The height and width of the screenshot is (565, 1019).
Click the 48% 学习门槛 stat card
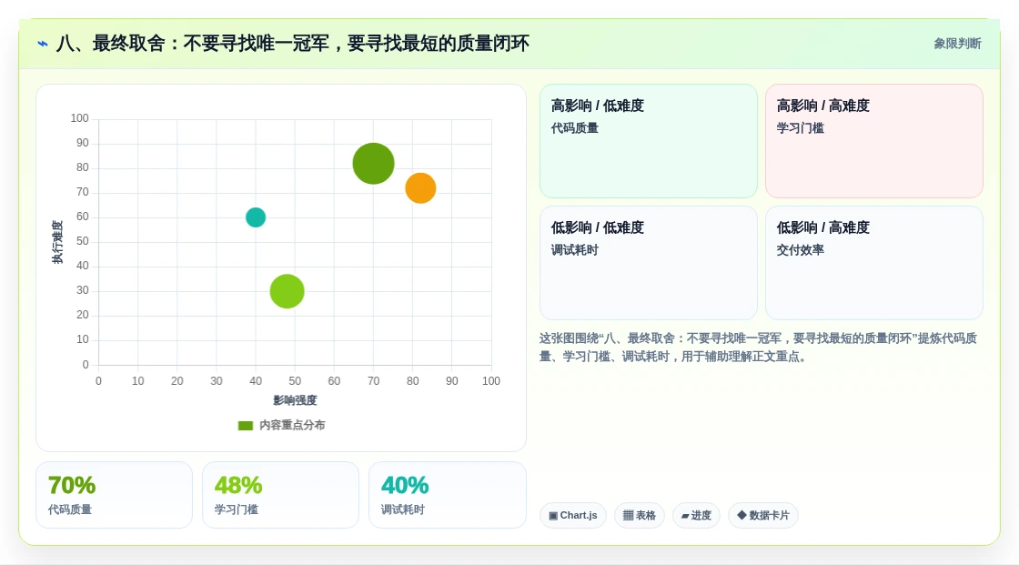tap(281, 495)
